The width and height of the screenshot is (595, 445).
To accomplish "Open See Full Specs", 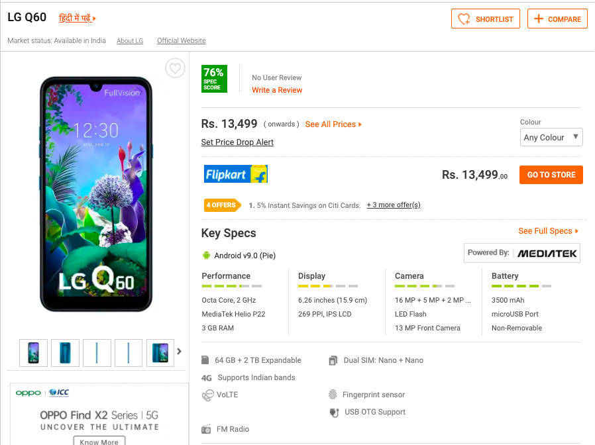I will (x=548, y=231).
